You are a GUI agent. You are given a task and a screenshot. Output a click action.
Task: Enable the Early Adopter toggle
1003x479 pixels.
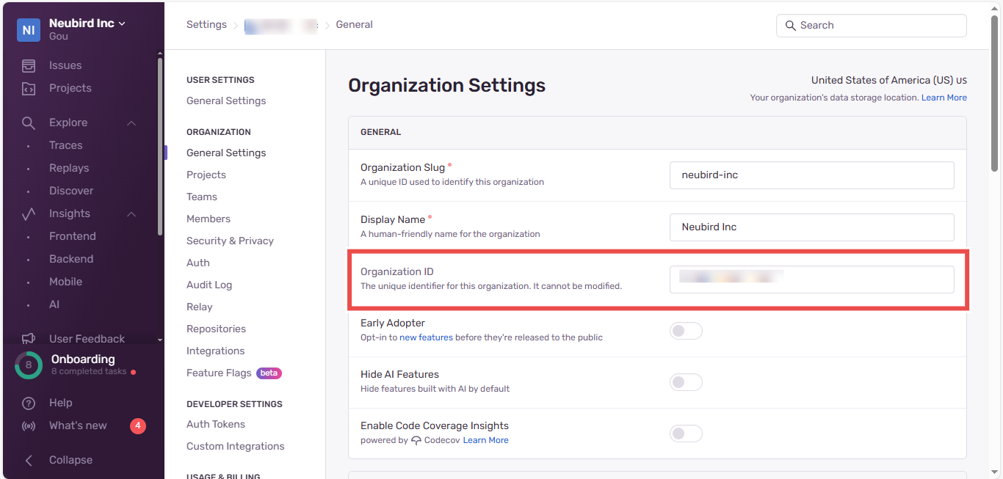pos(686,330)
